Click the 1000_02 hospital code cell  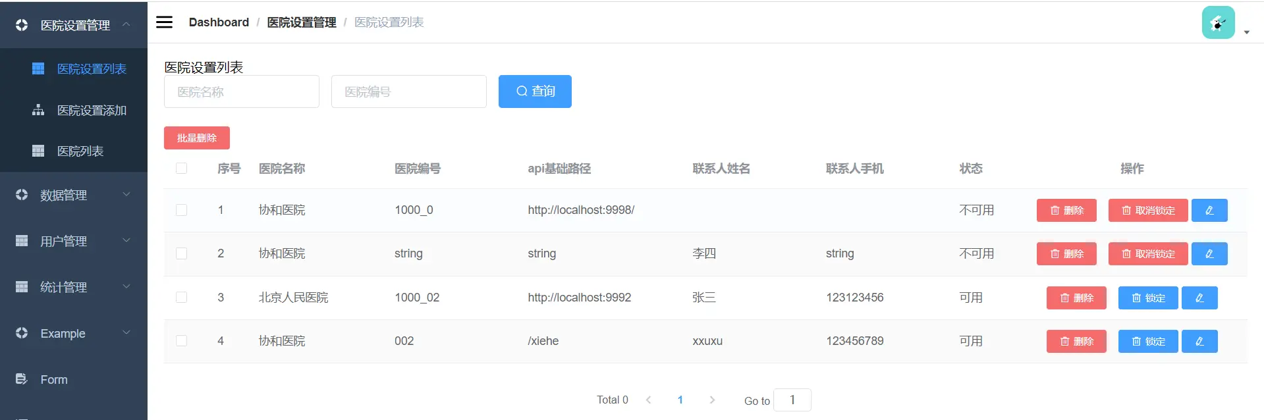pos(417,298)
